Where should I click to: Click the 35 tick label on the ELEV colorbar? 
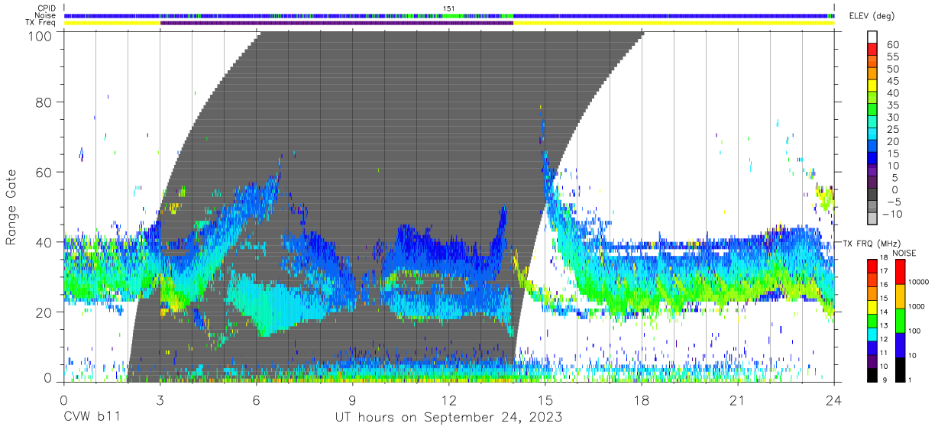(892, 105)
